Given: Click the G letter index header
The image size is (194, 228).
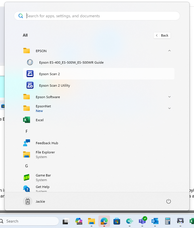Looking at the screenshot, I should [27, 166].
